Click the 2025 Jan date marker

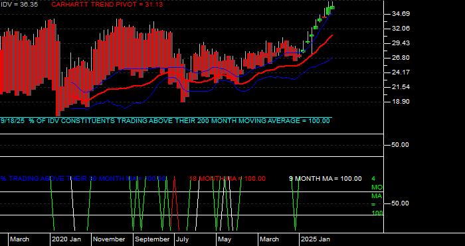316,239
